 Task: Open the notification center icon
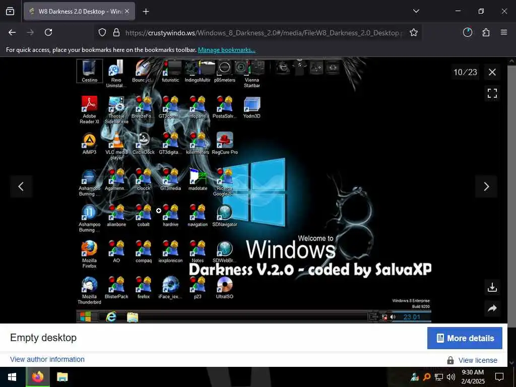click(499, 377)
